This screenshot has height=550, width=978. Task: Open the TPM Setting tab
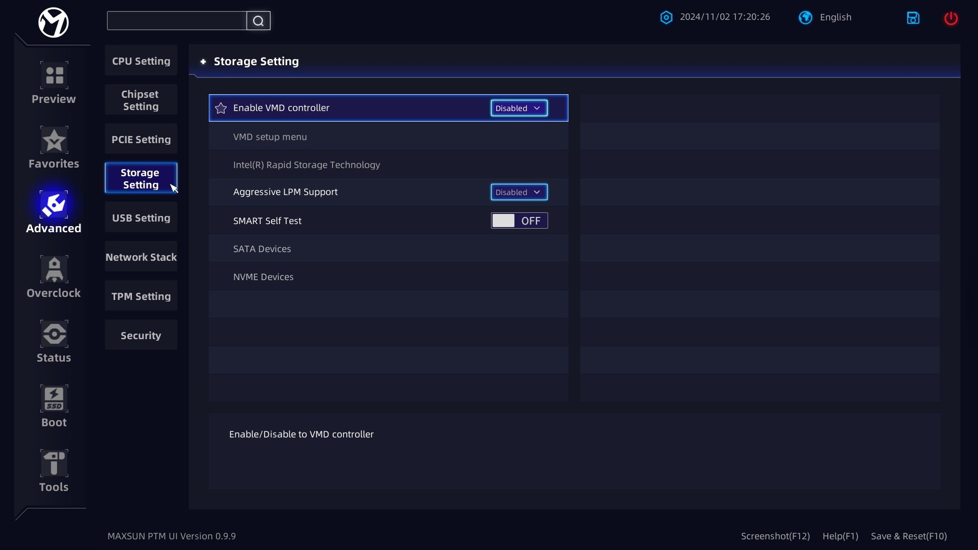141,296
